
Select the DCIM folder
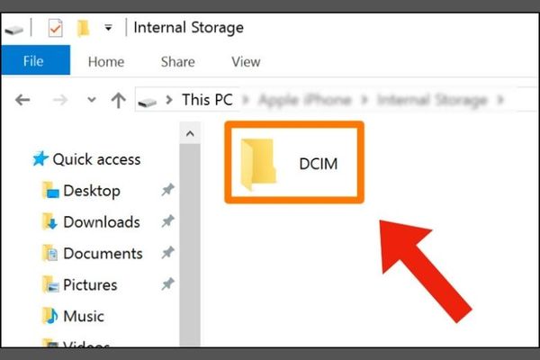pyautogui.click(x=294, y=162)
